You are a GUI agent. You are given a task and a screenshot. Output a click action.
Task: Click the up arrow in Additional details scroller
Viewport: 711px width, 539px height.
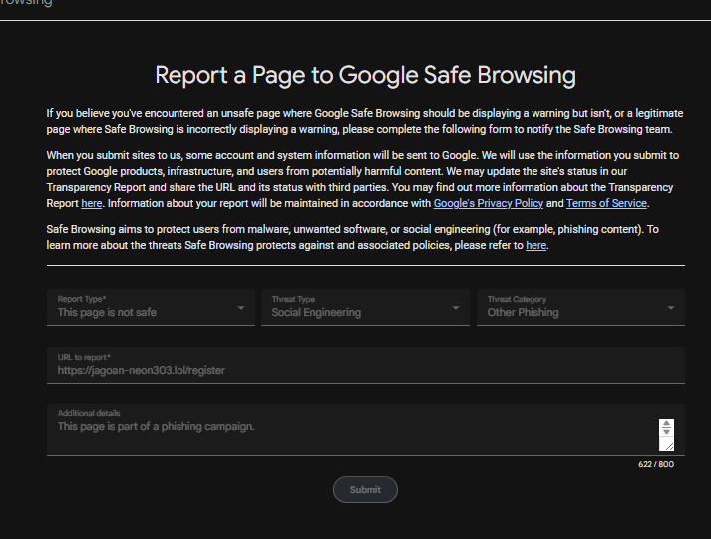tap(666, 424)
